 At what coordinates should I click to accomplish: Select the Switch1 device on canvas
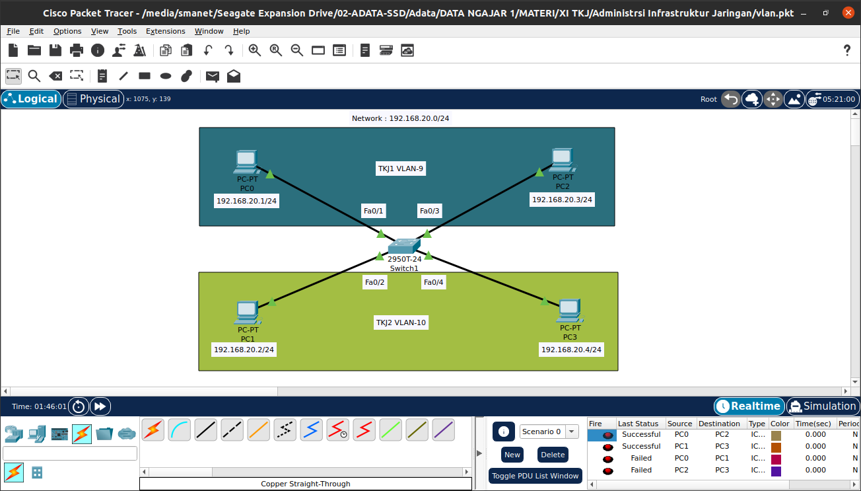click(x=404, y=246)
